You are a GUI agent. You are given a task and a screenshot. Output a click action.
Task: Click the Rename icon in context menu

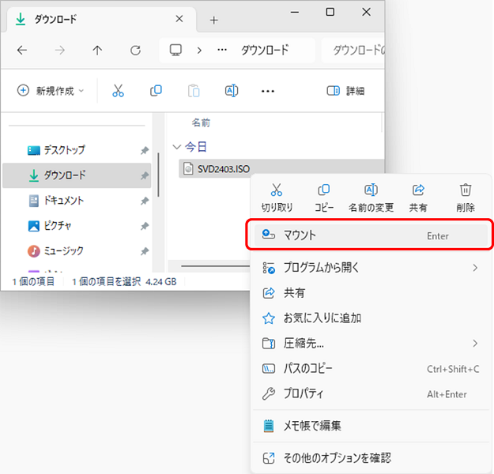click(x=371, y=190)
